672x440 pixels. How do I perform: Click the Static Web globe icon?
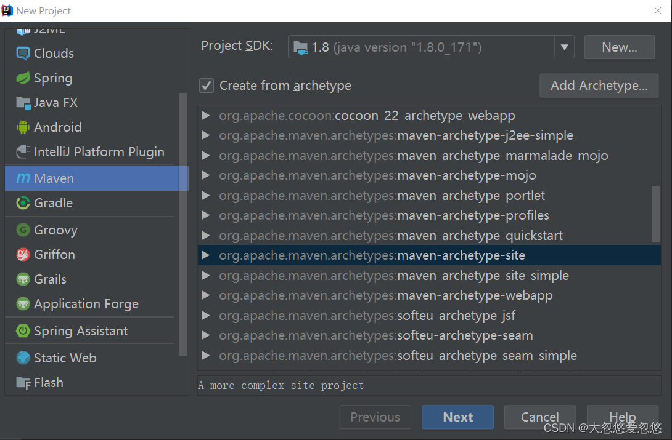[23, 358]
